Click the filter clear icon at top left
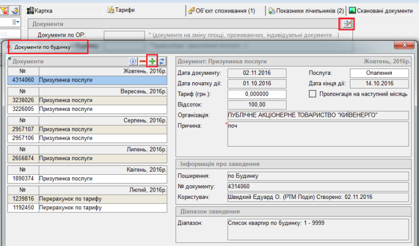The height and width of the screenshot is (246, 419). (x=4, y=10)
